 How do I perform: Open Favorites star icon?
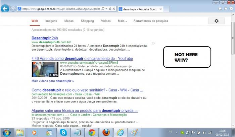[x=226, y=9]
